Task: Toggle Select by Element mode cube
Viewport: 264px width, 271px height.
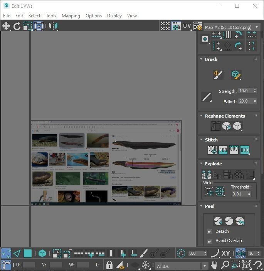Action: pyautogui.click(x=42, y=253)
